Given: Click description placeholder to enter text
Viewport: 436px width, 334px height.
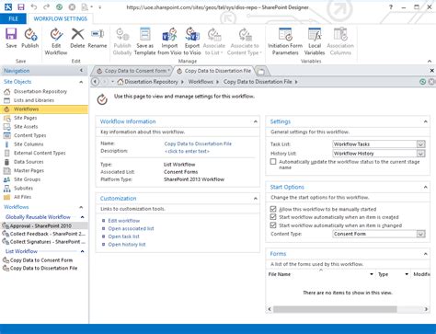Looking at the screenshot, I should point(187,152).
